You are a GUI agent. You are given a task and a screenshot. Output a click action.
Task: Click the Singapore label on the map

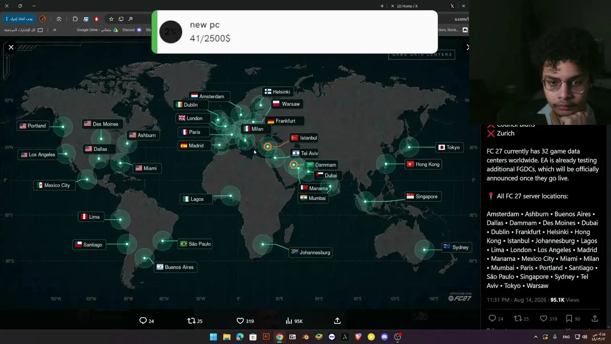click(x=422, y=196)
